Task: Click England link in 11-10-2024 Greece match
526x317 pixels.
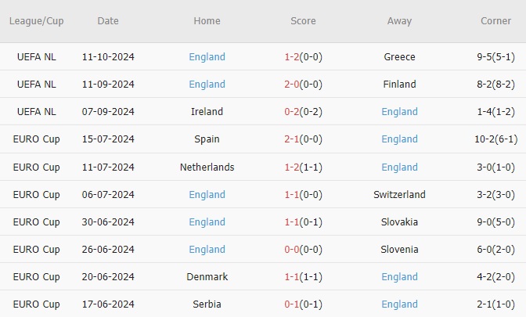Action: click(207, 57)
